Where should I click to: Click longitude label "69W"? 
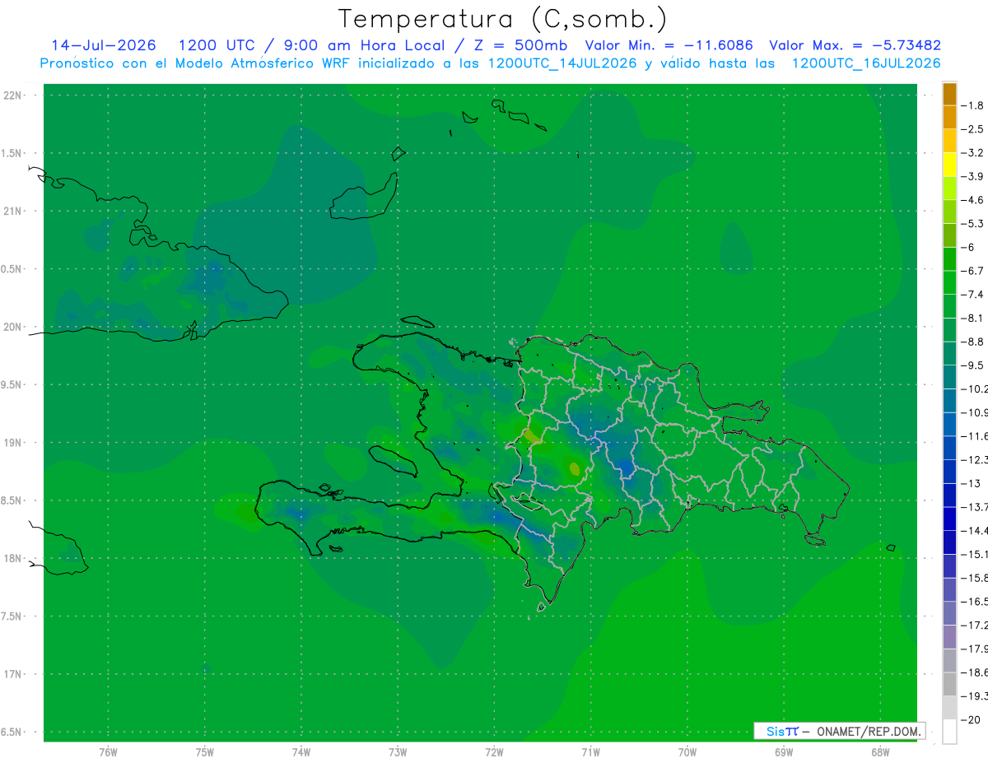[x=783, y=751]
